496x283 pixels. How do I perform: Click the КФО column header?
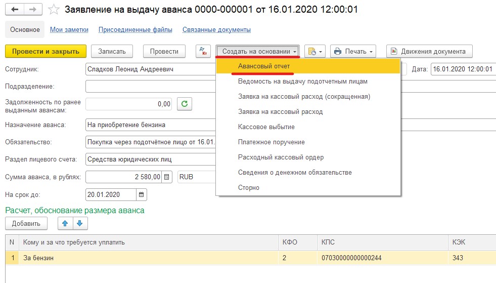[298, 242]
